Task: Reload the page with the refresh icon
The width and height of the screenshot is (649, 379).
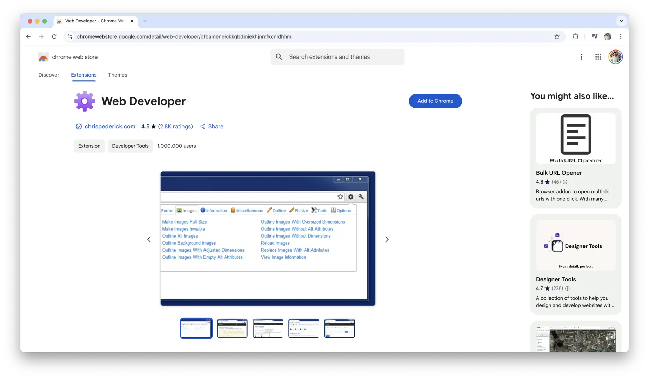Action: [54, 36]
